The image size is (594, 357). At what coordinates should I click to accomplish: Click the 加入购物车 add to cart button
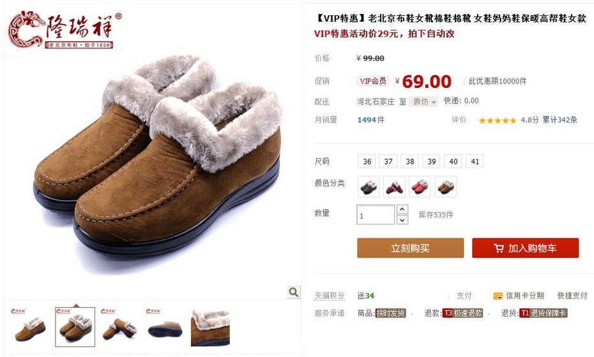525,248
